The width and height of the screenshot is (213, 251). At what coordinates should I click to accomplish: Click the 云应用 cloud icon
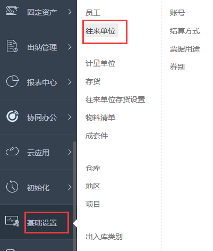(12, 151)
